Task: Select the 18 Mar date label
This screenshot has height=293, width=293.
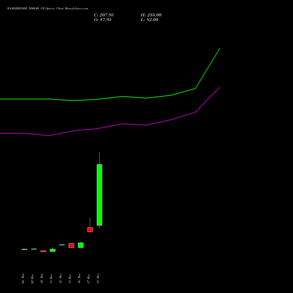Action: pyautogui.click(x=98, y=278)
